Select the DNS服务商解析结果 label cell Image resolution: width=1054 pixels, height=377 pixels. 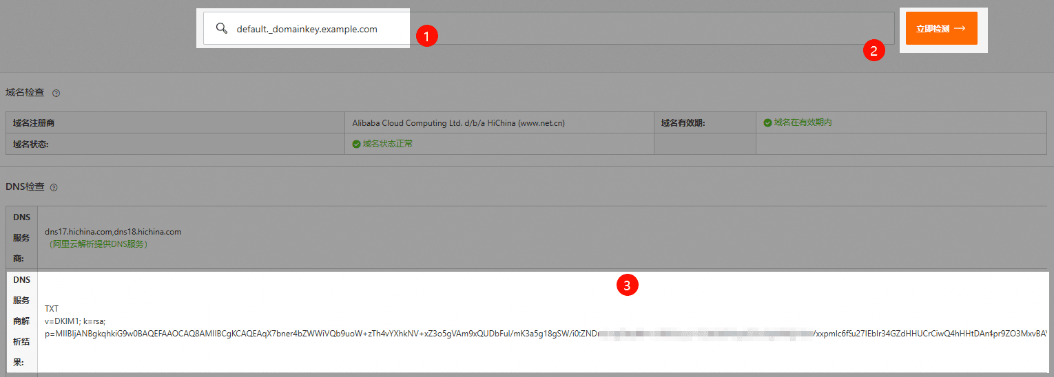[21, 321]
